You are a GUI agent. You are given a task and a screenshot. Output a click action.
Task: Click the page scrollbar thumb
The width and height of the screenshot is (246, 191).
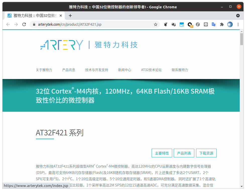(x=241, y=39)
